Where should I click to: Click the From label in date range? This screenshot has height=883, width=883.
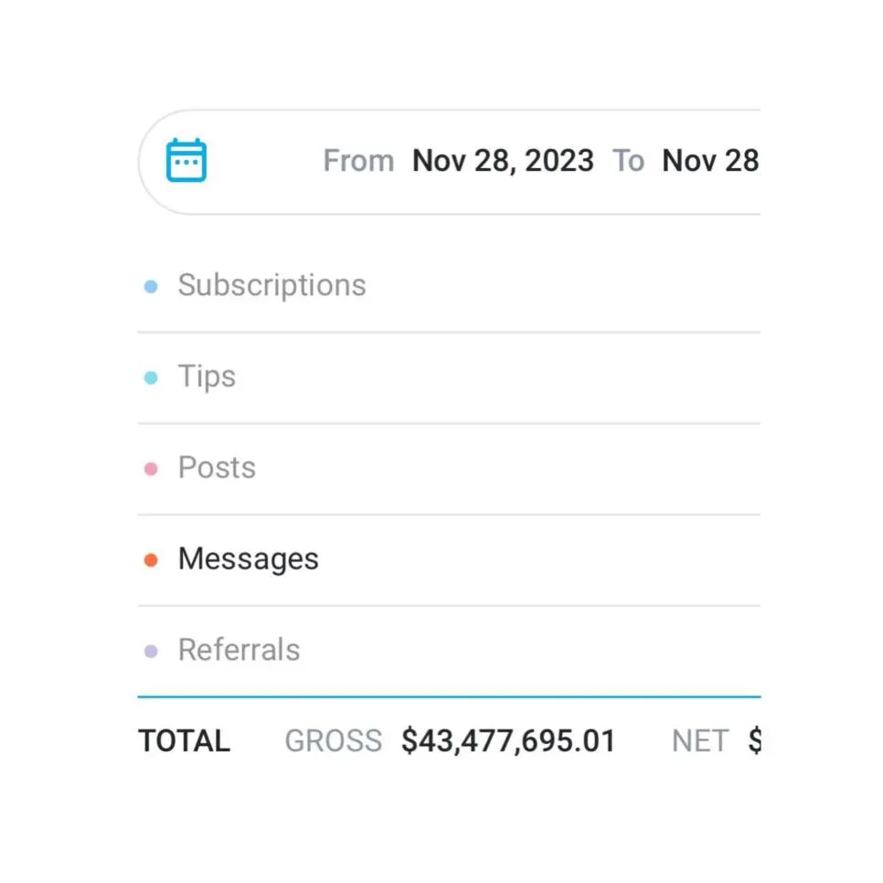[x=358, y=162]
